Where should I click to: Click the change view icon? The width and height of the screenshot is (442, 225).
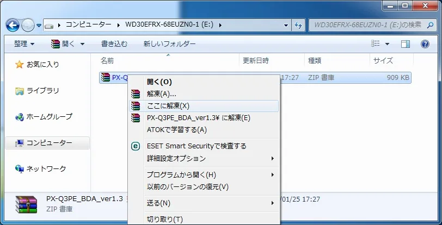click(x=376, y=43)
